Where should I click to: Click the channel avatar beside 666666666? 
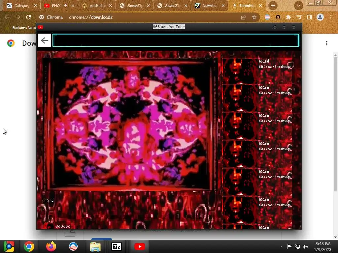pos(50,226)
